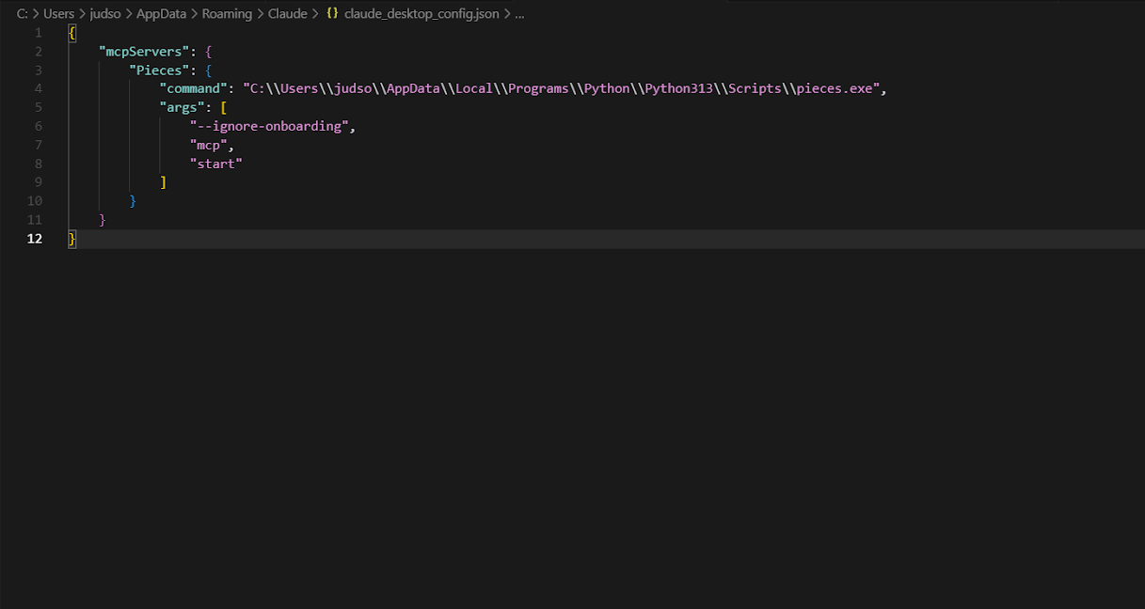This screenshot has height=609, width=1145.
Task: Click the pieces.exe path string value
Action: coord(562,89)
